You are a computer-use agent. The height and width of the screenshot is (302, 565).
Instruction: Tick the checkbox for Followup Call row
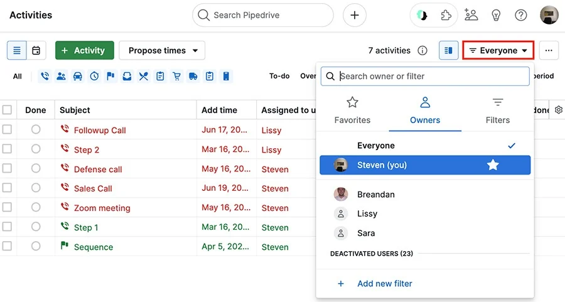(x=7, y=129)
